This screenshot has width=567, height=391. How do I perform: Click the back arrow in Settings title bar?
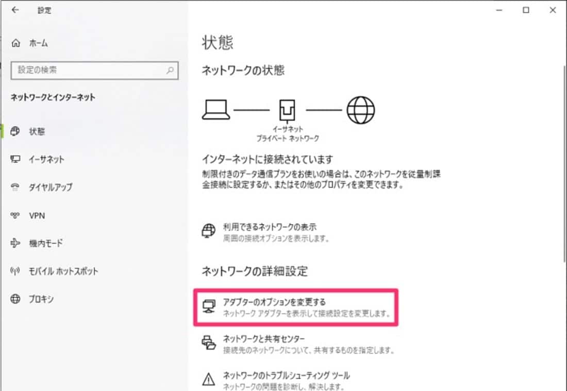tap(15, 10)
